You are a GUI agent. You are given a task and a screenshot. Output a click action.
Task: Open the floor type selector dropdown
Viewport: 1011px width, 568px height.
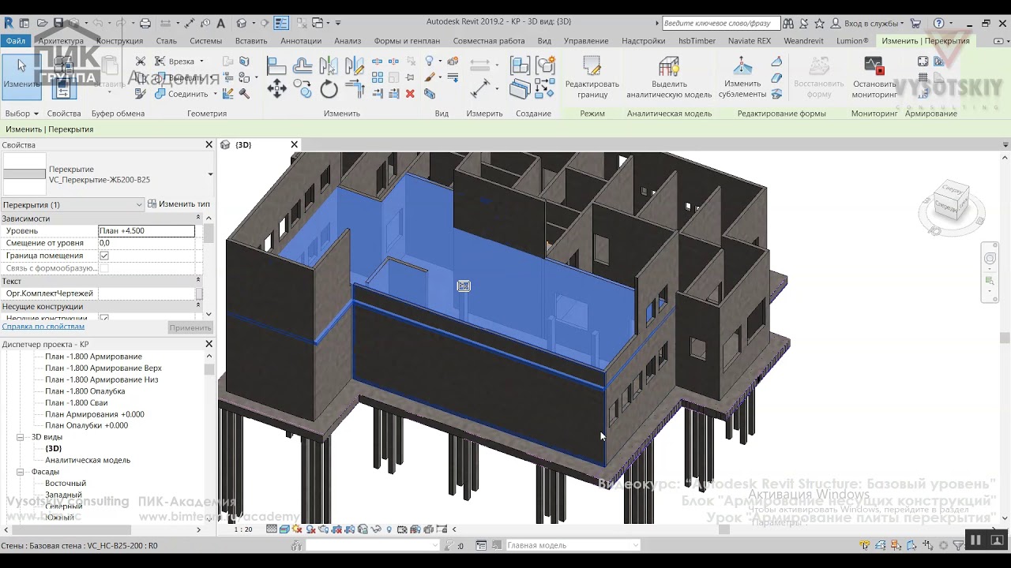(210, 174)
